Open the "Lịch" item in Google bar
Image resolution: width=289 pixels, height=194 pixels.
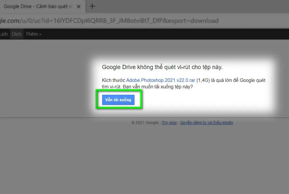[x=4, y=34]
